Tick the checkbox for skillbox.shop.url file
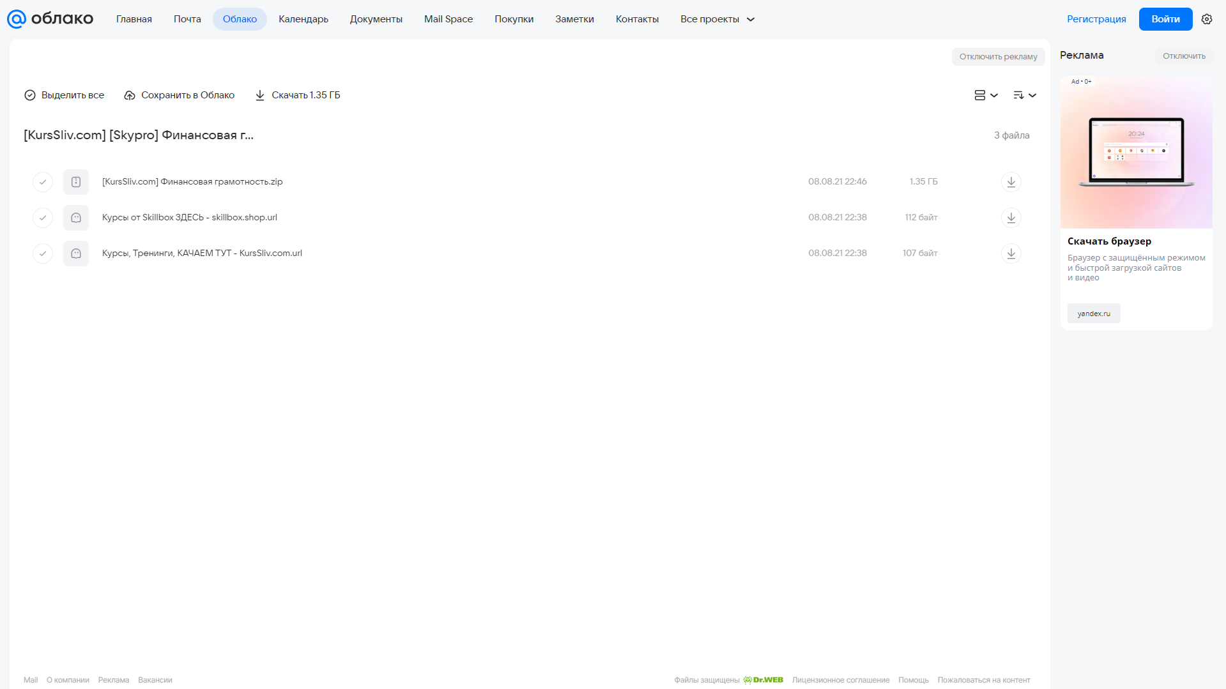 43,218
